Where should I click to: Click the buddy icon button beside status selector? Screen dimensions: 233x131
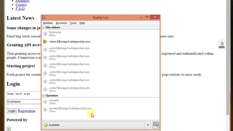click(156, 125)
